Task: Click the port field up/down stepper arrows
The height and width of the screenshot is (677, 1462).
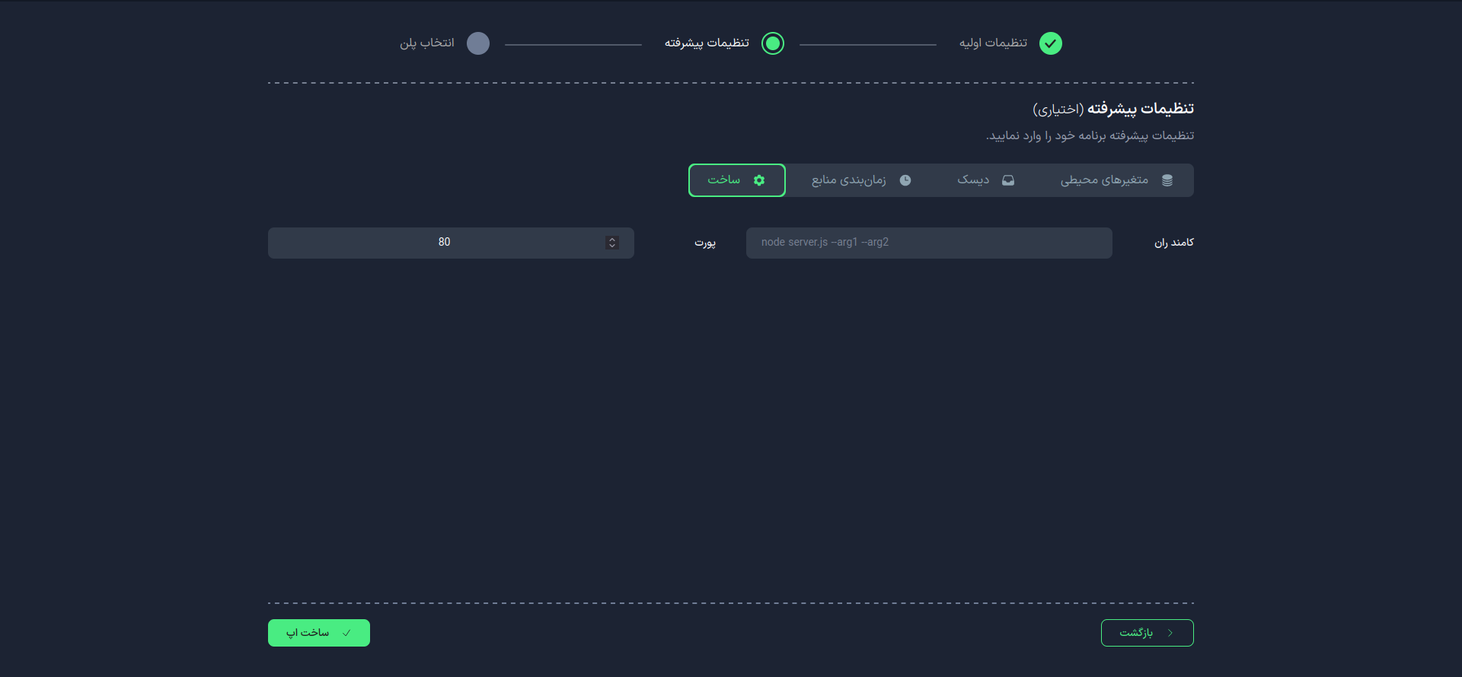Action: pos(612,243)
